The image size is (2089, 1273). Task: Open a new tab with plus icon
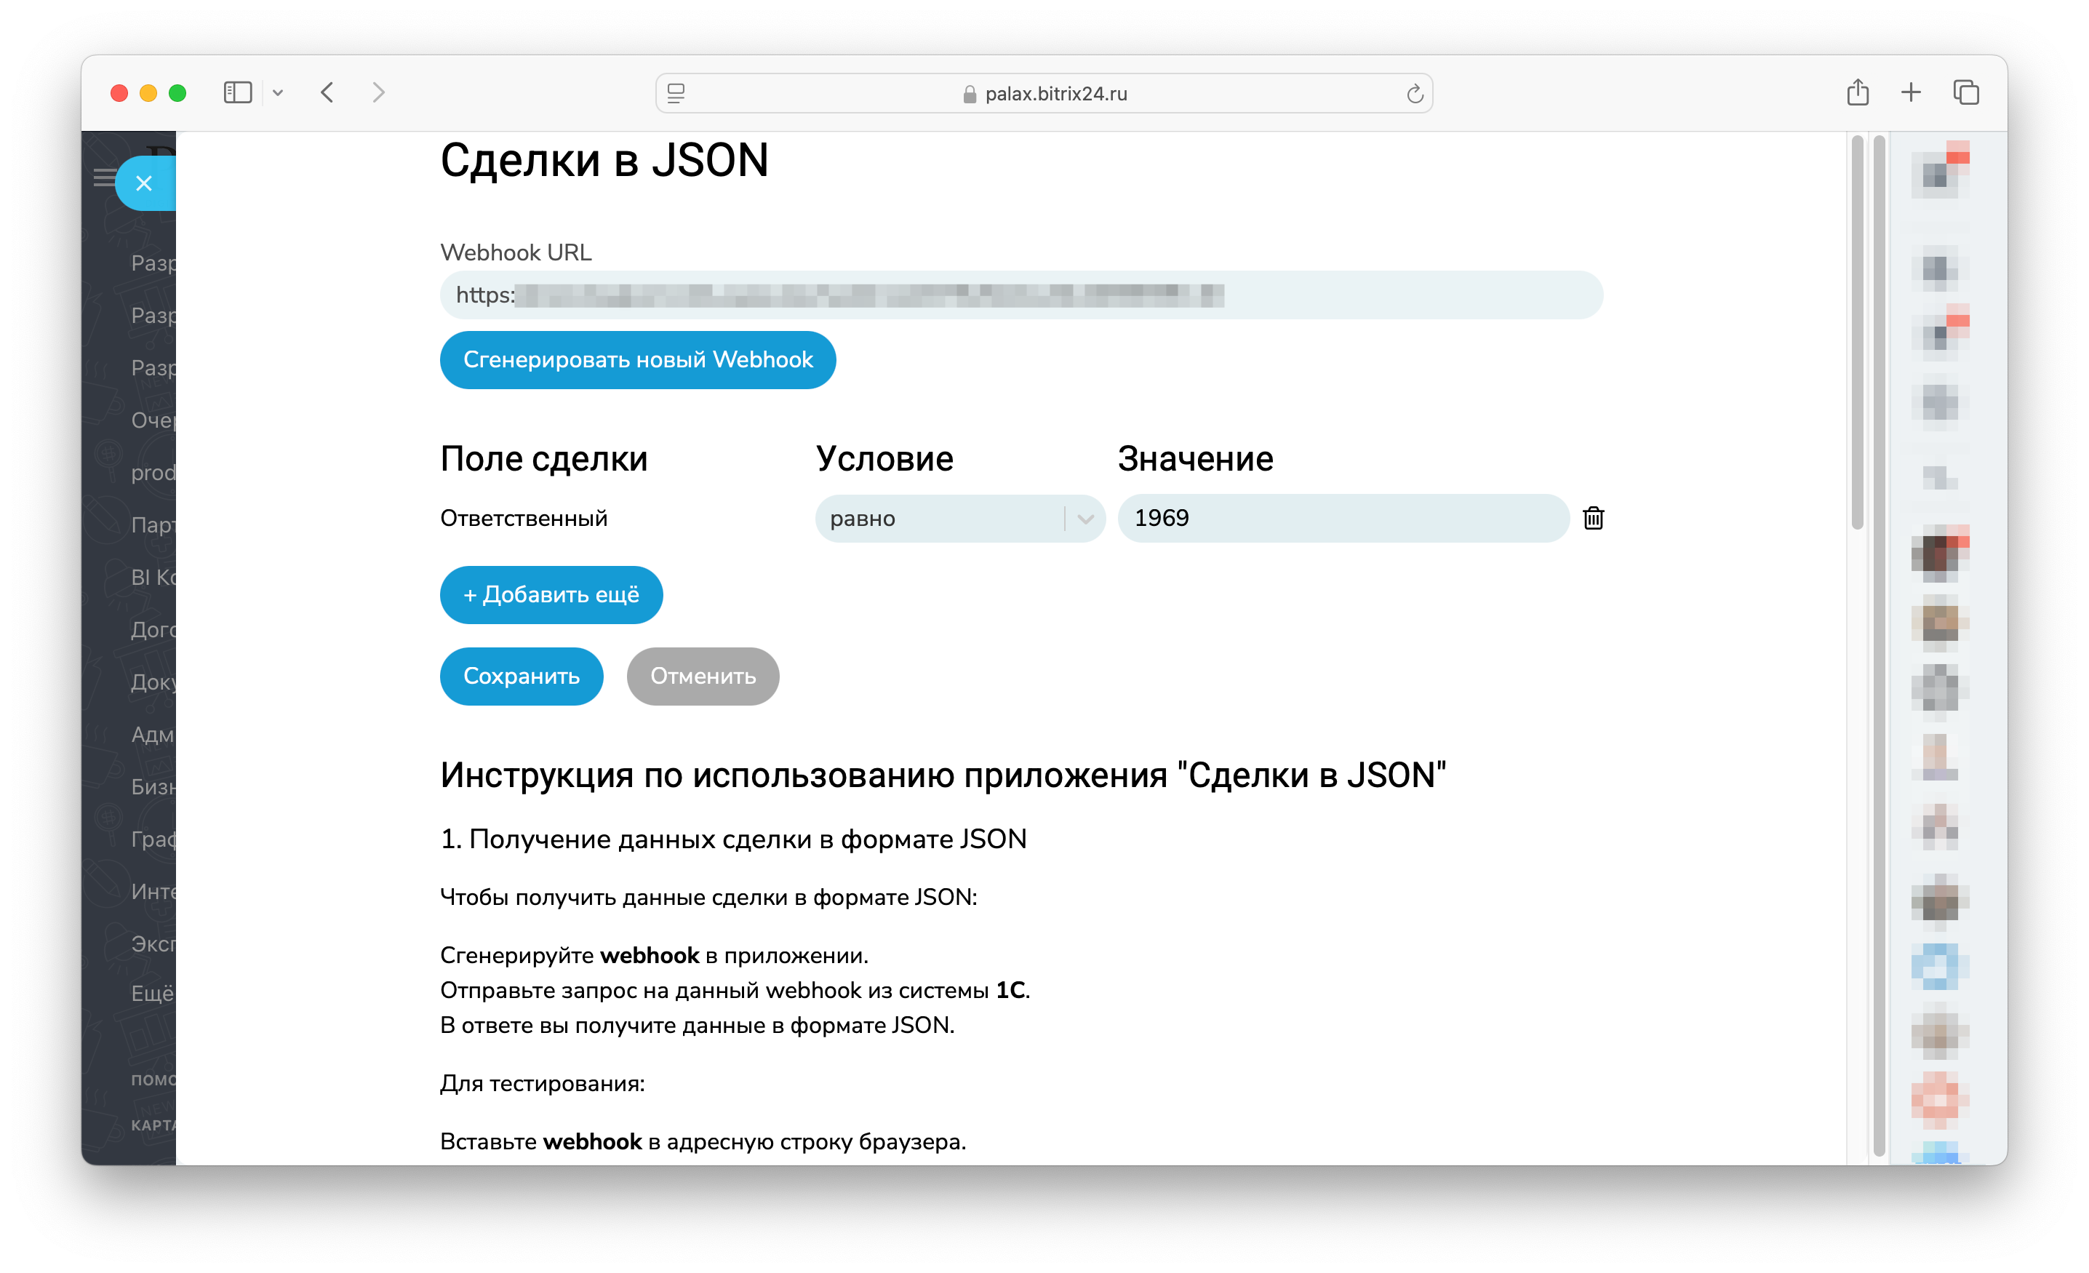click(x=1911, y=92)
